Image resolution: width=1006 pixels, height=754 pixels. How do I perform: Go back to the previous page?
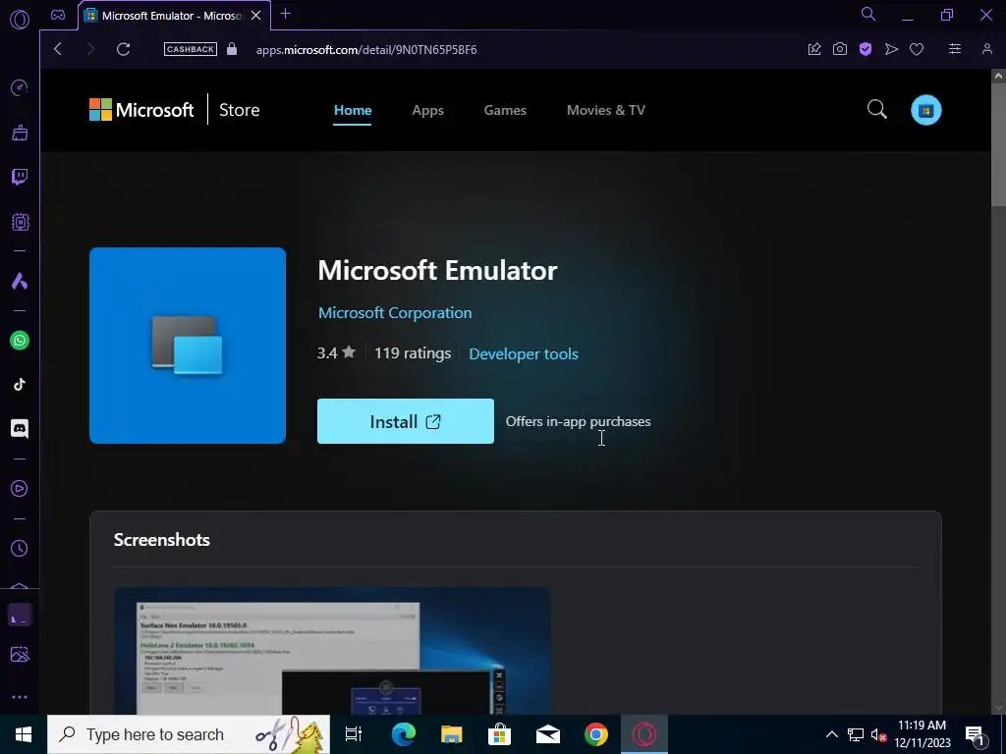click(58, 49)
